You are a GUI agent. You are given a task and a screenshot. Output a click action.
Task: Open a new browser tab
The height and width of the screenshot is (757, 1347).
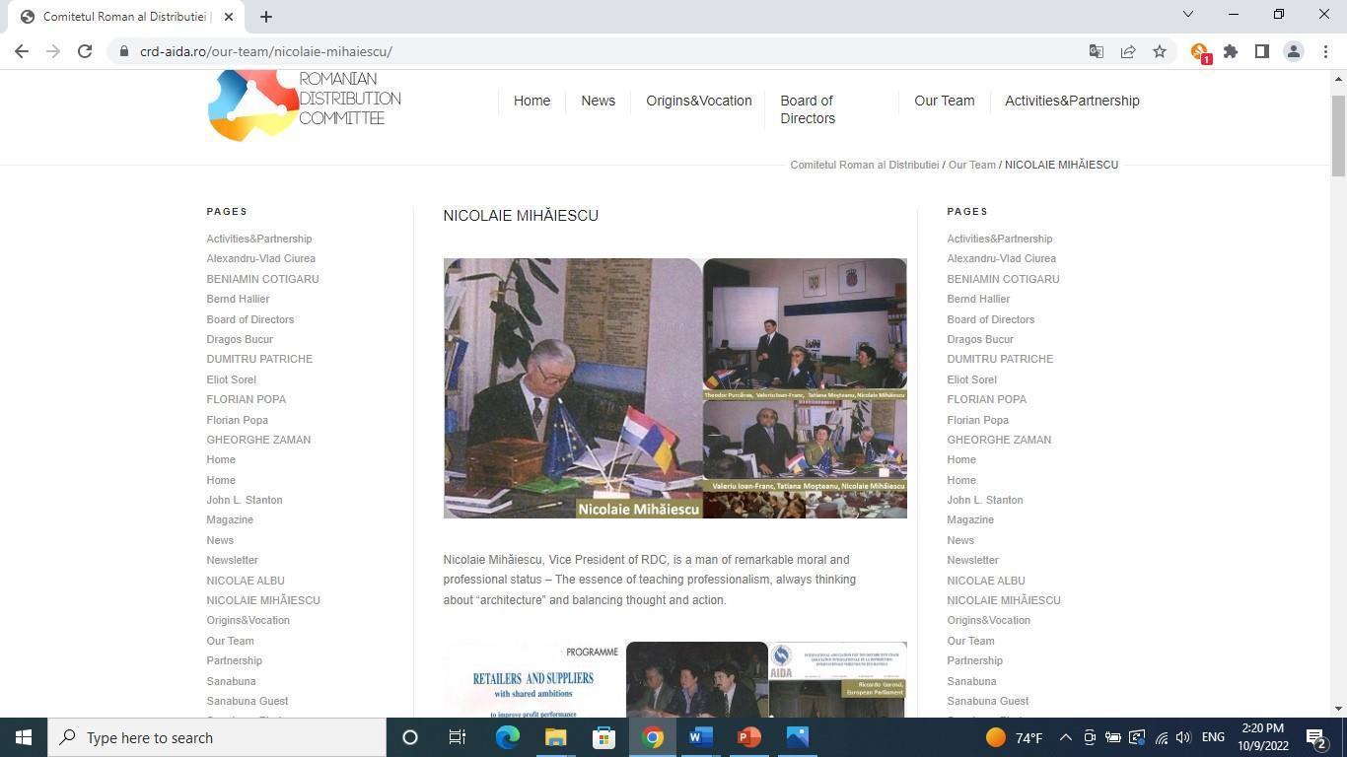click(x=266, y=17)
